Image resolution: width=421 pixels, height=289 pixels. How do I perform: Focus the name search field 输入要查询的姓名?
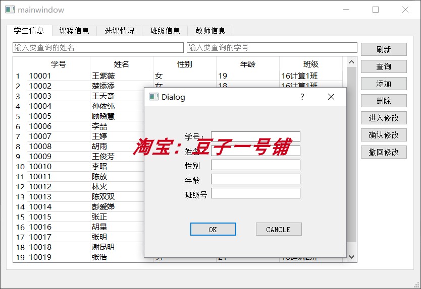(98, 48)
